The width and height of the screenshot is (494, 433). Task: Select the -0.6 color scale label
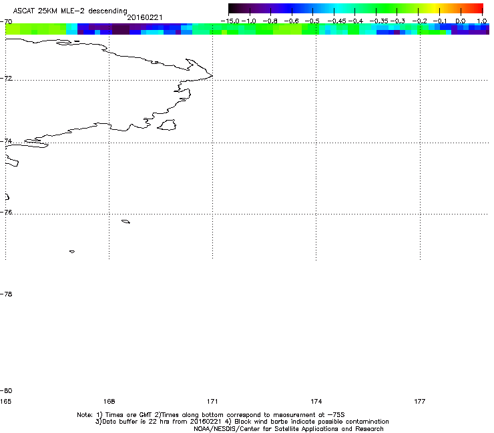pos(292,21)
